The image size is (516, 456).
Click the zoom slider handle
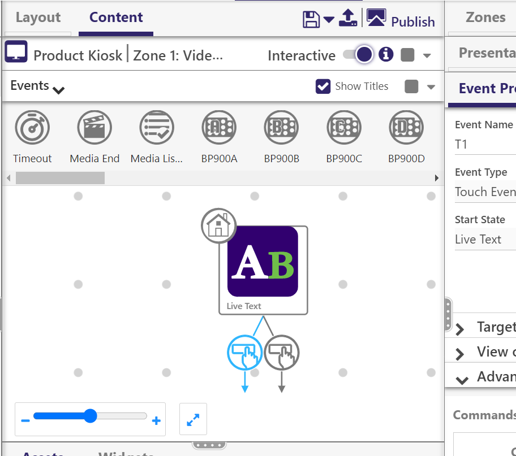tap(90, 416)
